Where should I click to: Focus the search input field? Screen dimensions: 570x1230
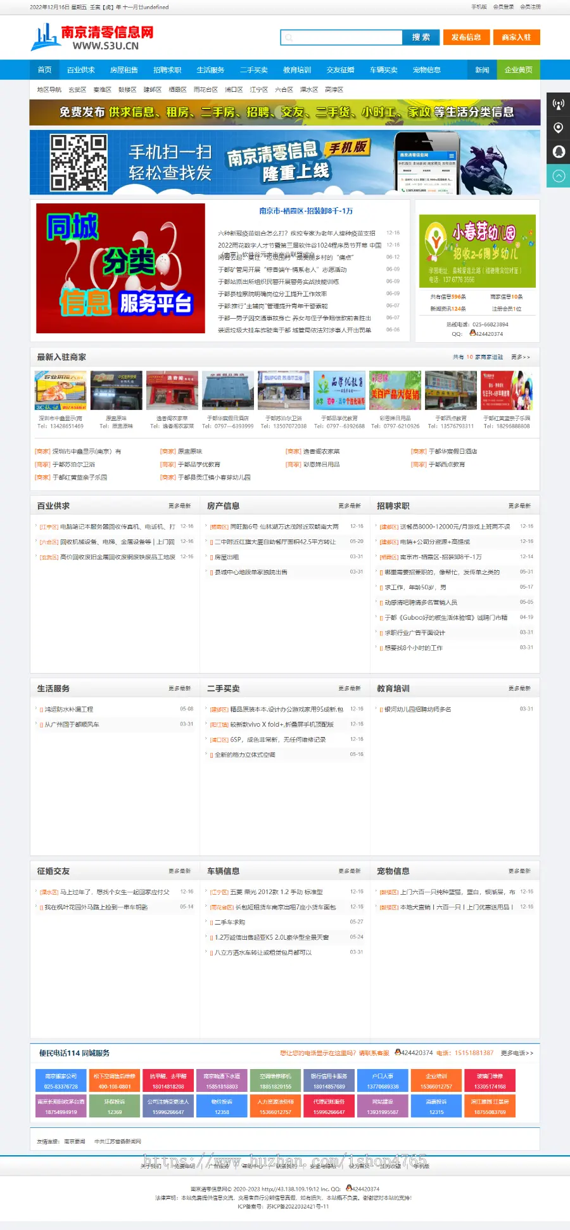tap(341, 37)
